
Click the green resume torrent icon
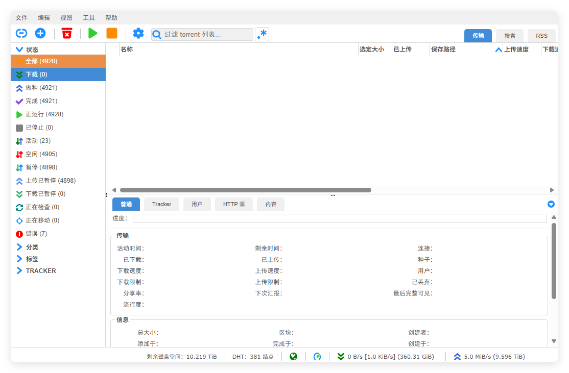93,33
